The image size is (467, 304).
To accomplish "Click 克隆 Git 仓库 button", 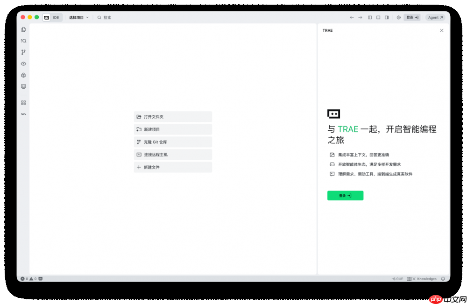I will tap(173, 142).
